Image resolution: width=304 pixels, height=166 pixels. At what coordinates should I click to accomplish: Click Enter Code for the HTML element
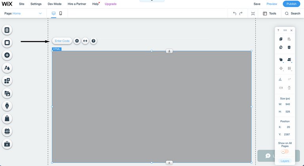point(62,41)
